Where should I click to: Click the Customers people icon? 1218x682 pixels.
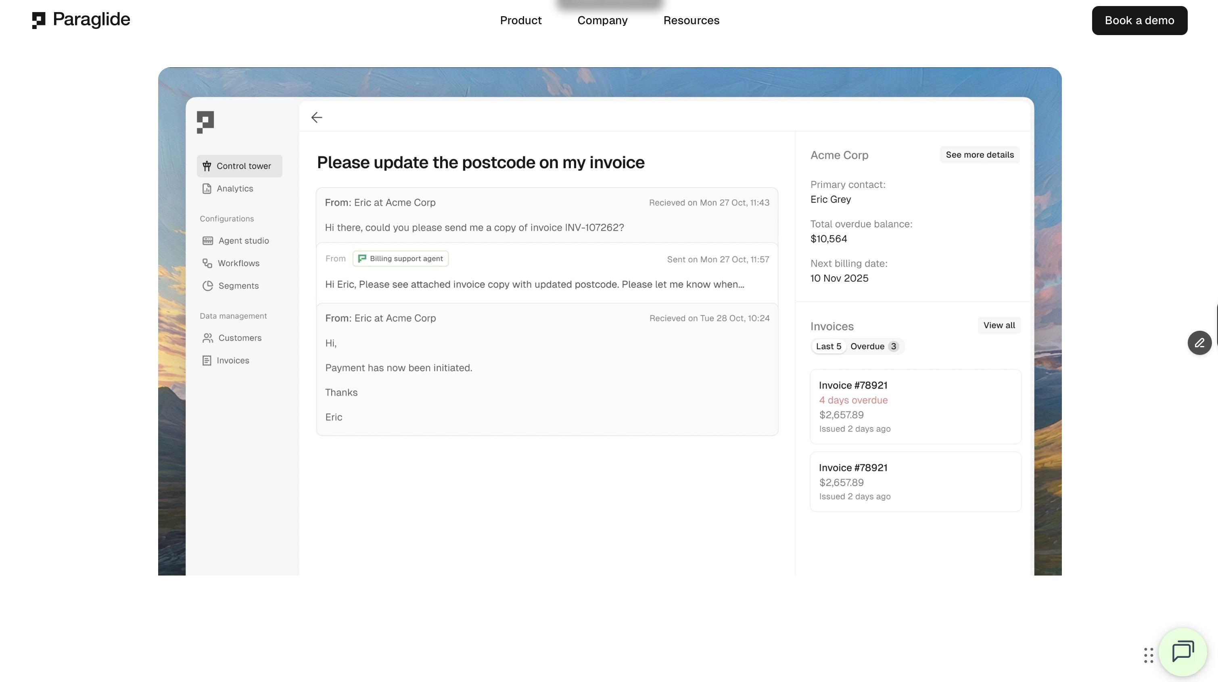(207, 338)
